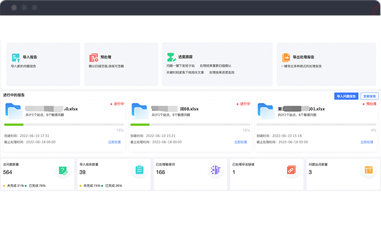Click the 预处理 preprocessing icon

click(x=93, y=58)
